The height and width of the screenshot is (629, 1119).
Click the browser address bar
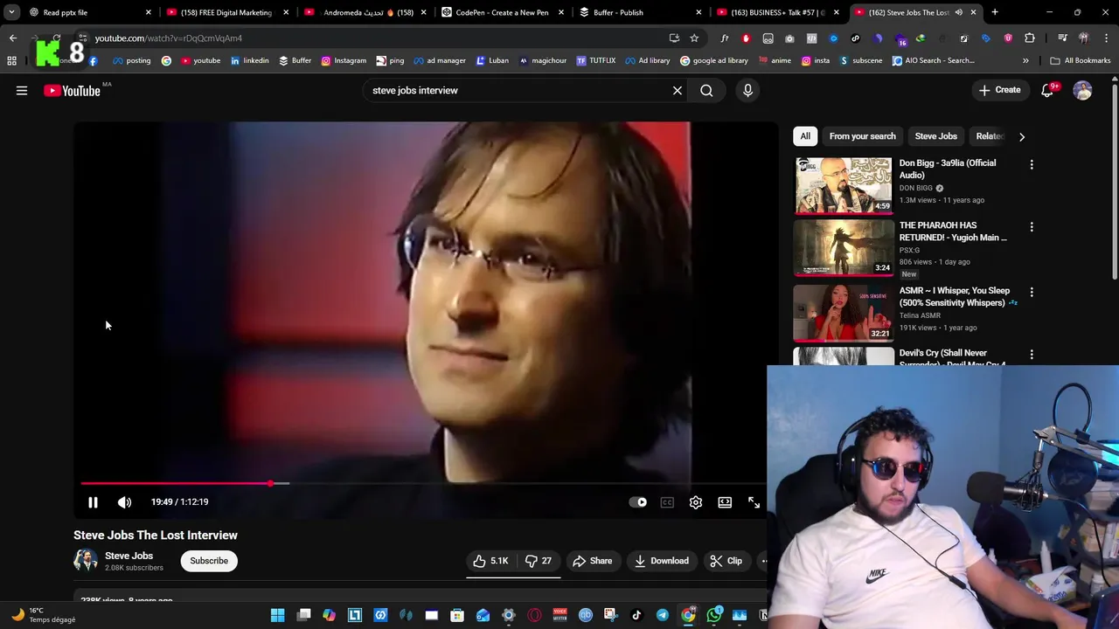click(376, 38)
